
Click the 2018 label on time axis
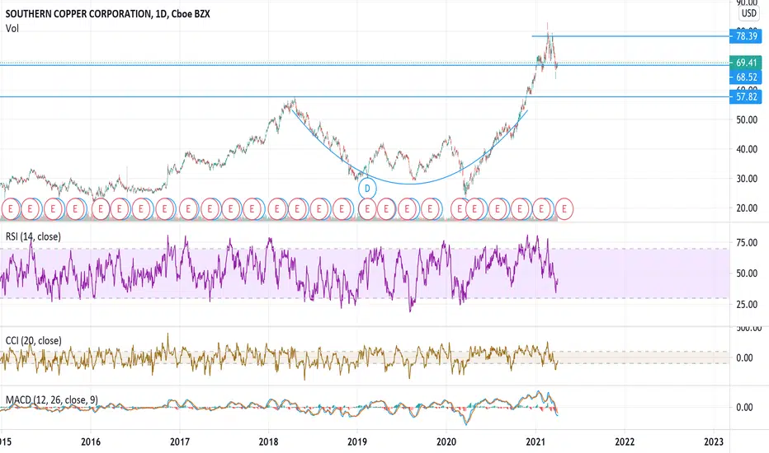pyautogui.click(x=268, y=441)
